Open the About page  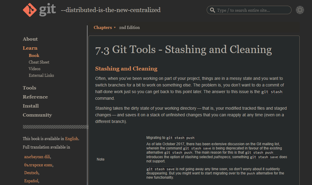pyautogui.click(x=30, y=39)
